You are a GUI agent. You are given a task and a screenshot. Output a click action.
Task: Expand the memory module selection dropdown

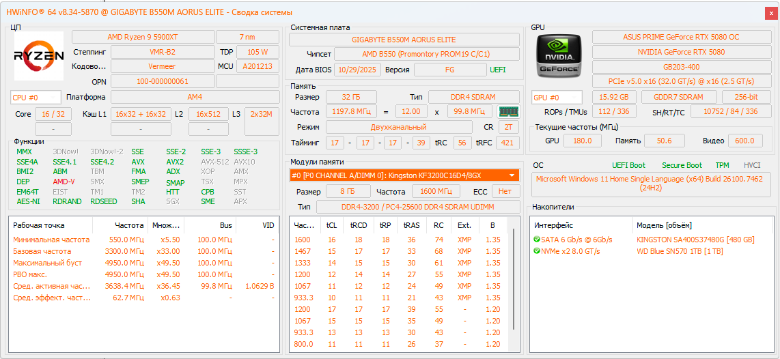512,175
